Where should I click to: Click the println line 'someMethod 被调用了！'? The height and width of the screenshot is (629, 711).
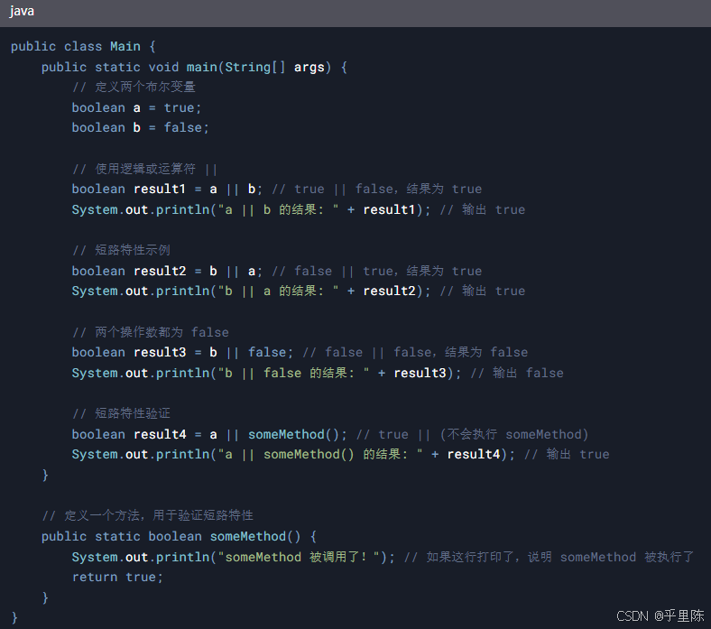click(x=383, y=557)
